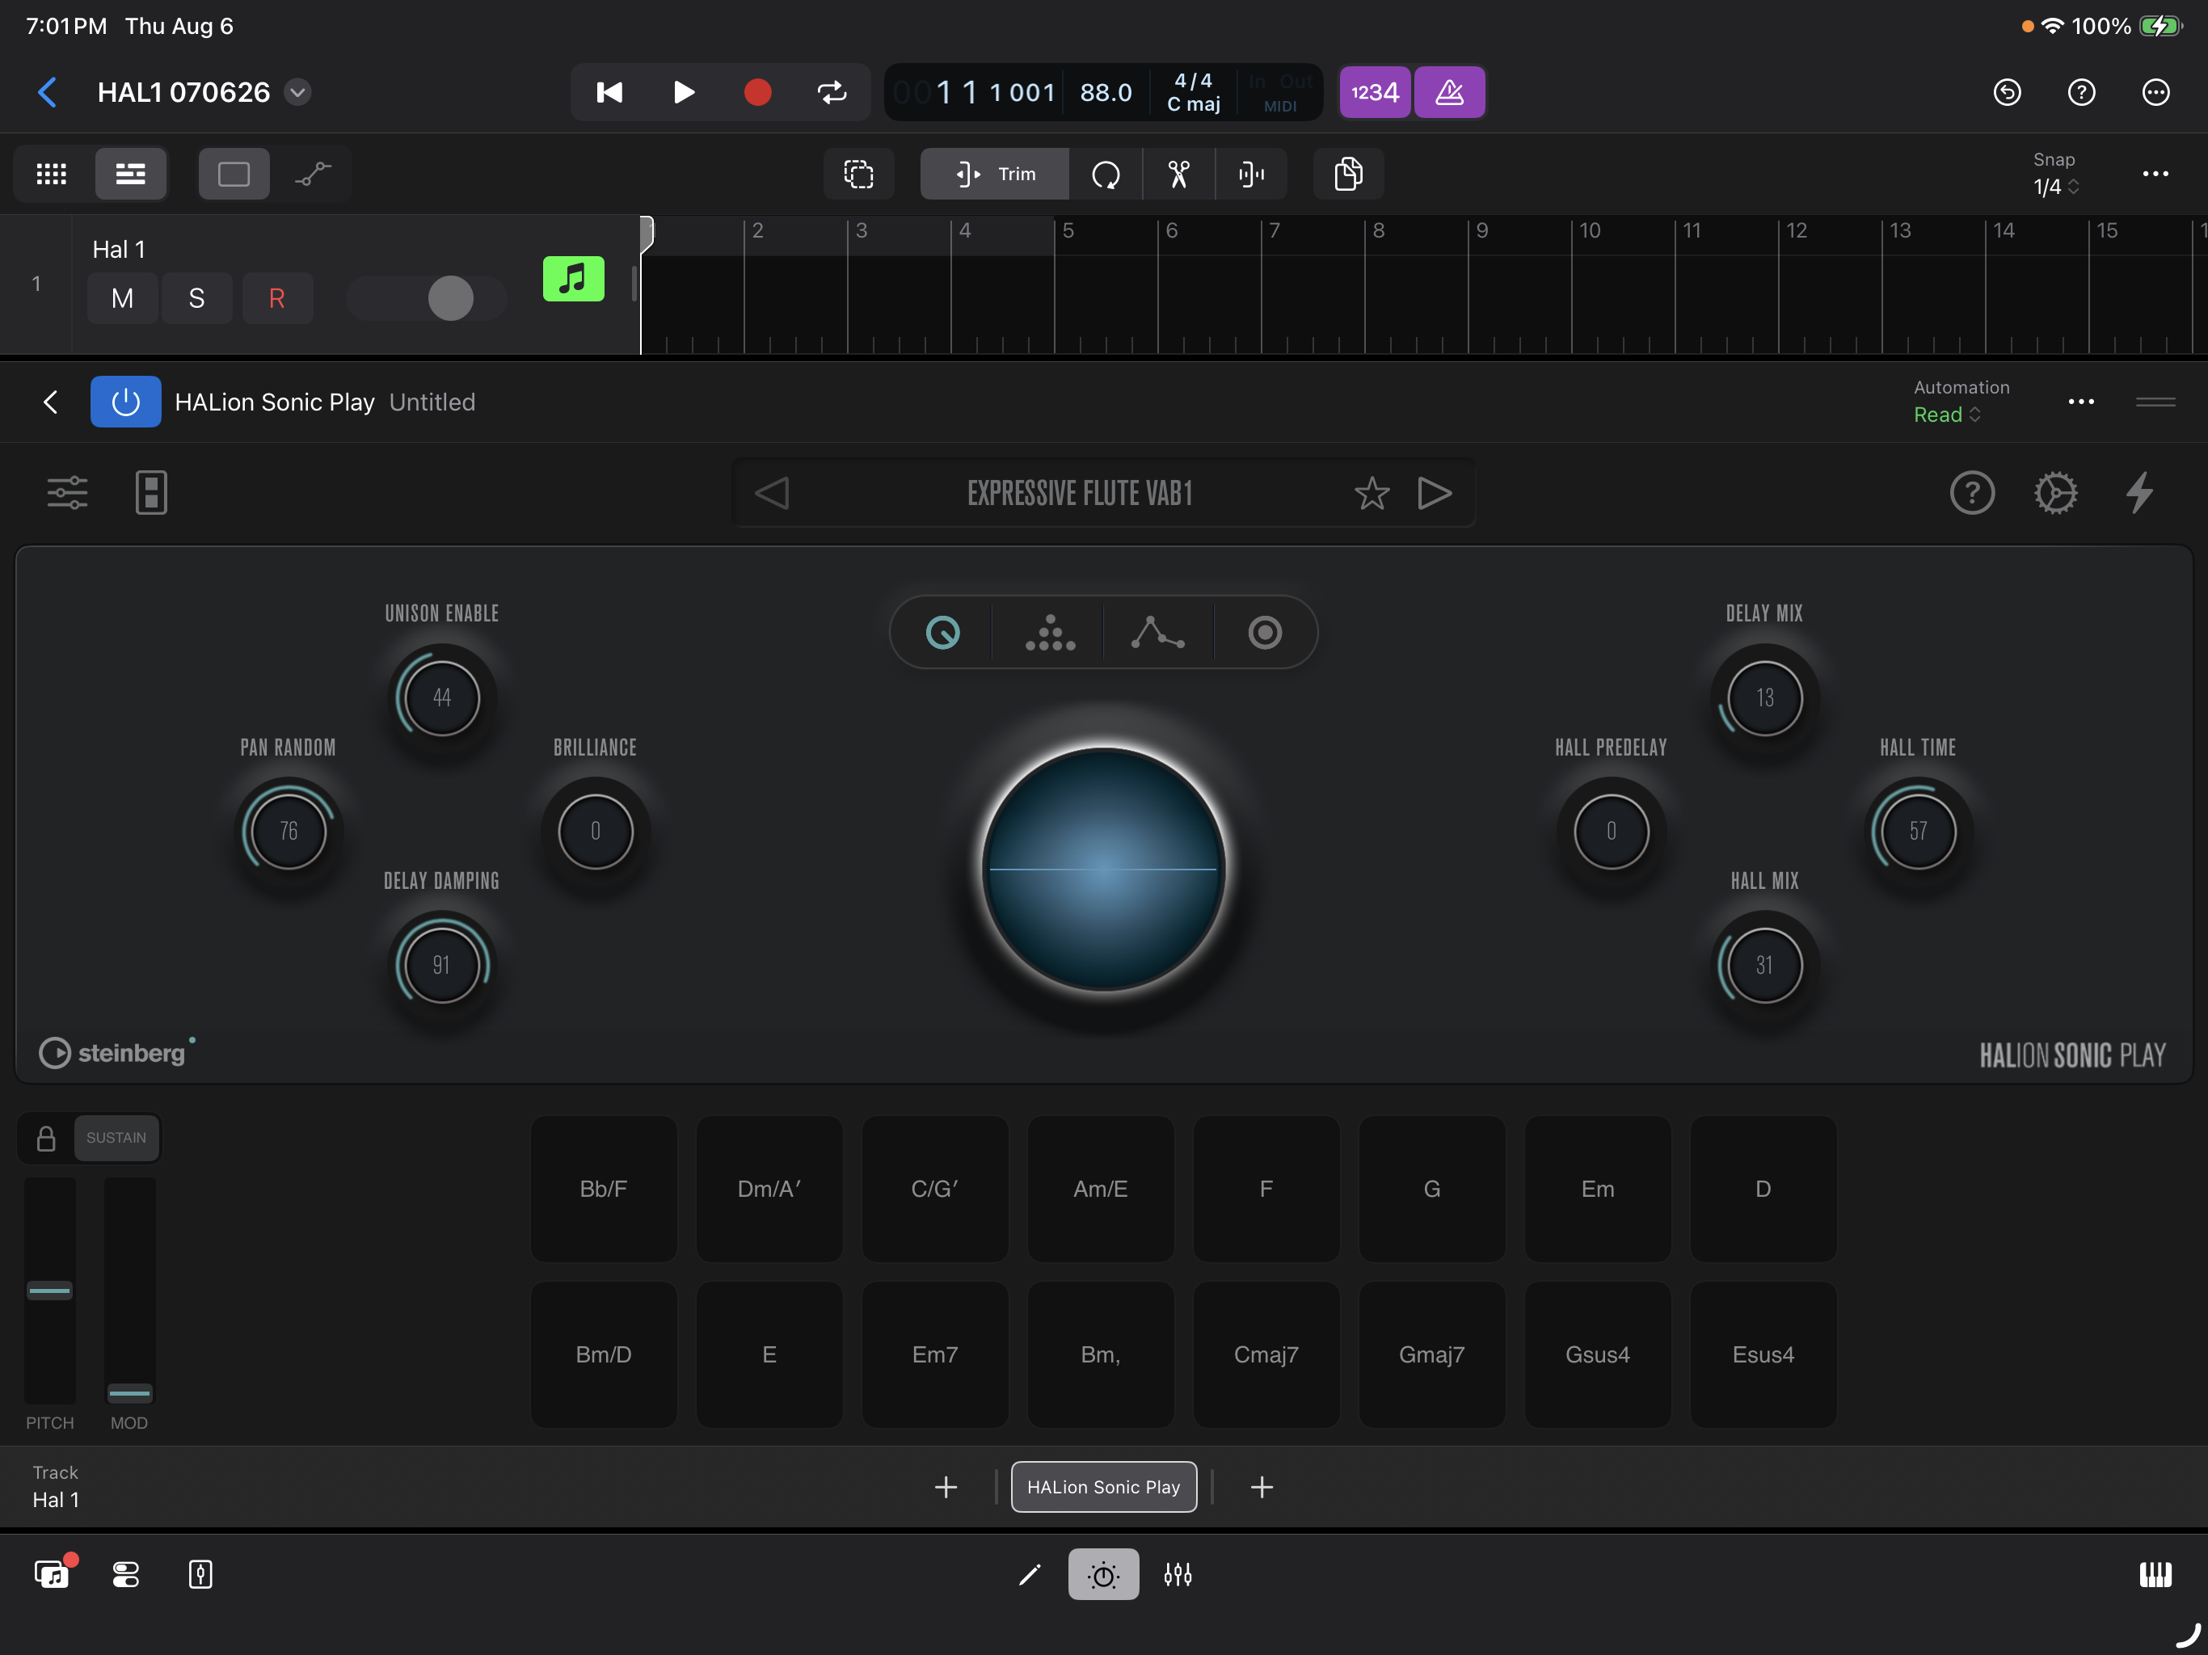Image resolution: width=2208 pixels, height=1655 pixels.
Task: Open the HALion preset library icon
Action: point(150,492)
